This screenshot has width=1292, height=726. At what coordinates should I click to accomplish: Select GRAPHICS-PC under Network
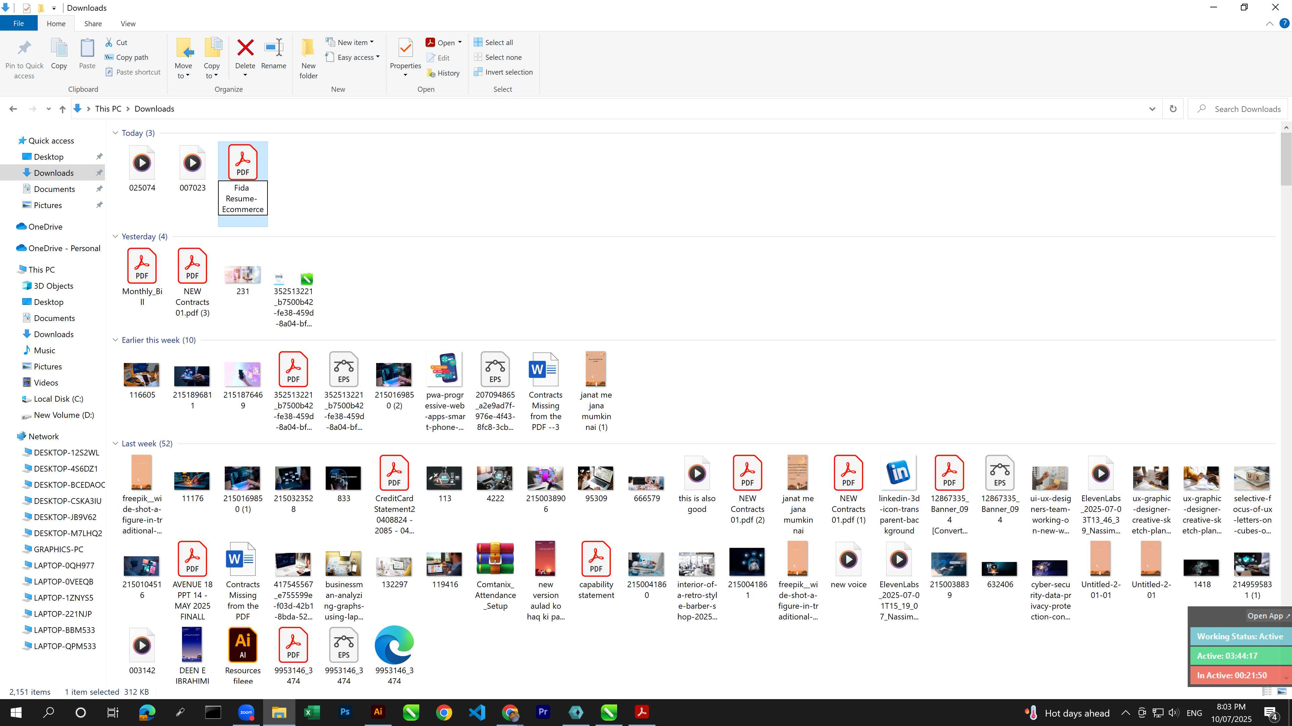tap(53, 549)
